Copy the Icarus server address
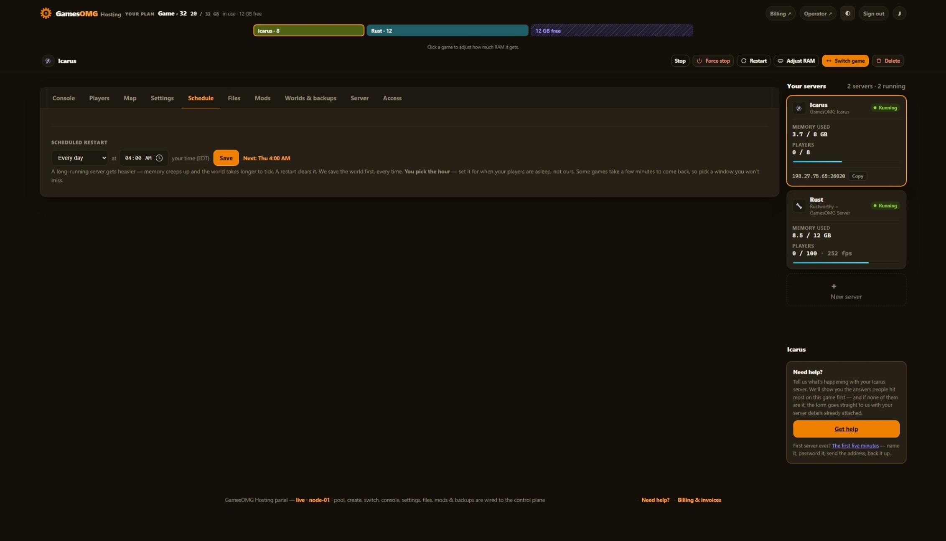946x541 pixels. click(857, 176)
